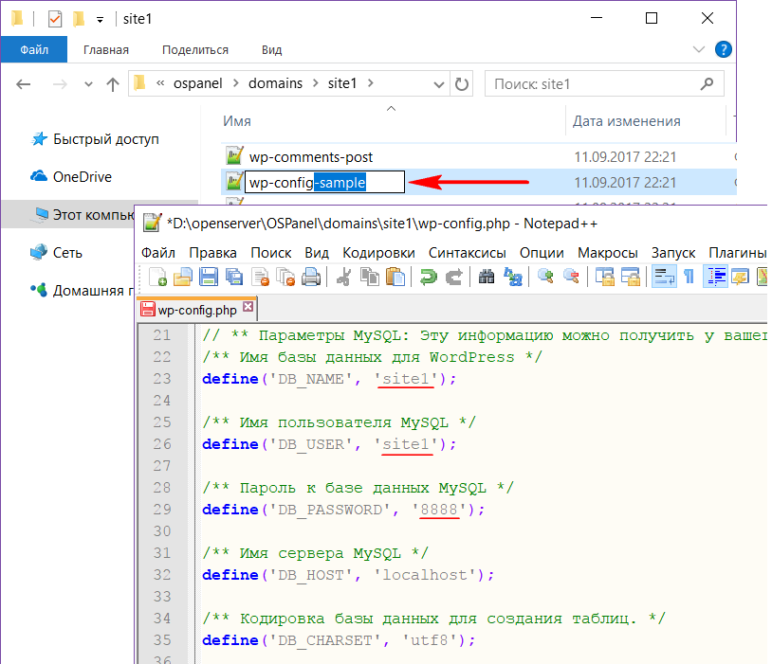Toggle Show all characters pilcrow button
The width and height of the screenshot is (772, 664).
tap(689, 277)
